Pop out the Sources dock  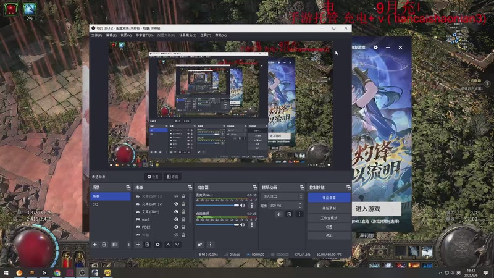click(190, 187)
